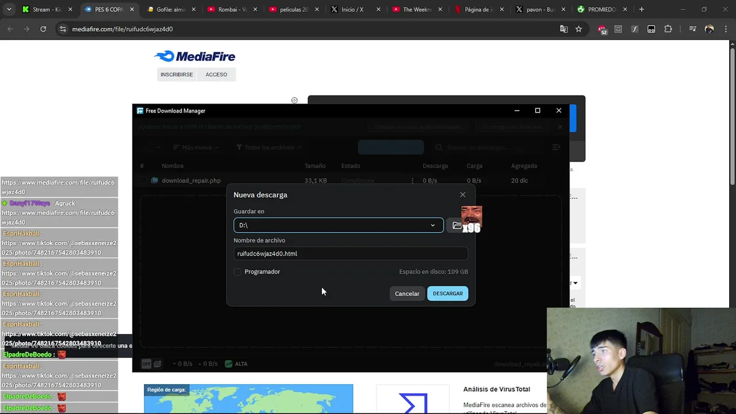Click the VirusTotal logo image
Screen dimensions: 736x414
click(x=413, y=402)
